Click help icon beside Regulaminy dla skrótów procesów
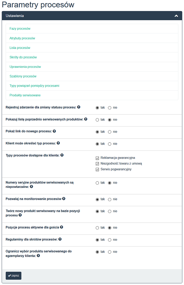184x285 pixels. point(60,239)
